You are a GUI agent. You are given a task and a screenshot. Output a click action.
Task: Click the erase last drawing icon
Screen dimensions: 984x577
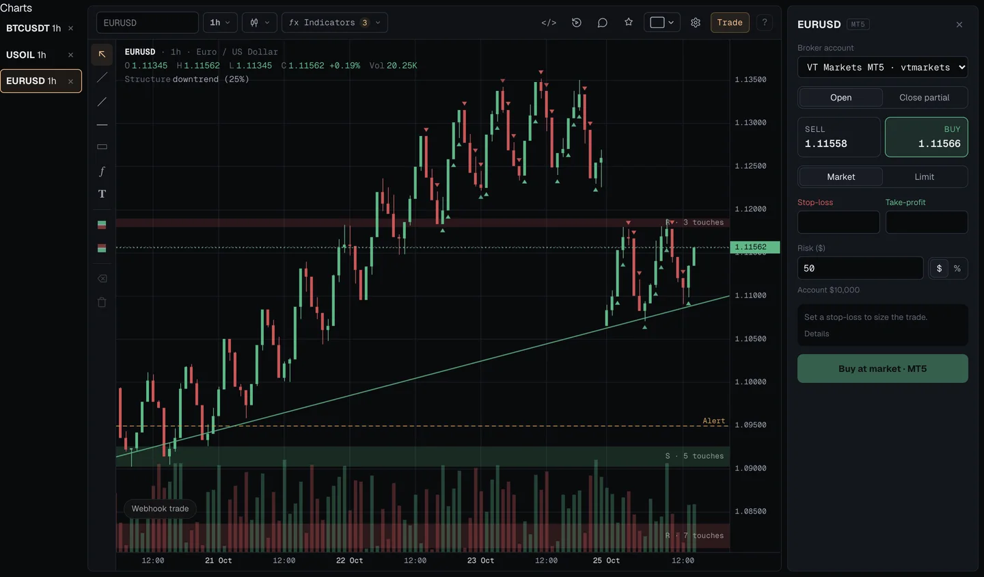point(102,279)
